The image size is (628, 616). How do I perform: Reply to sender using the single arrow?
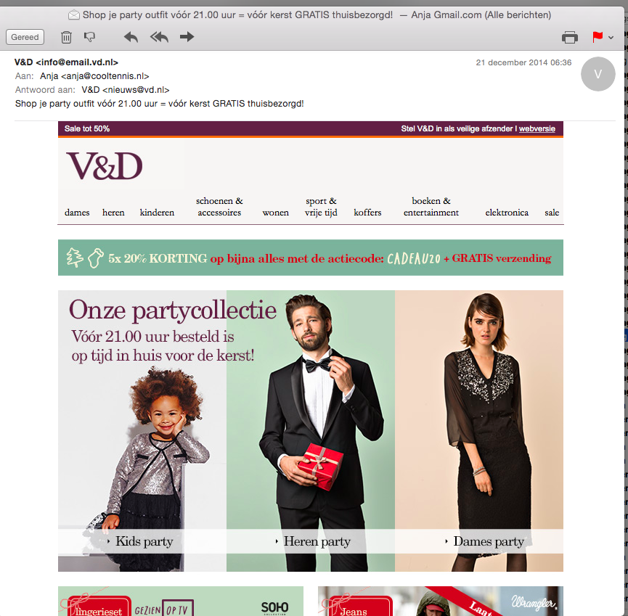tap(131, 37)
